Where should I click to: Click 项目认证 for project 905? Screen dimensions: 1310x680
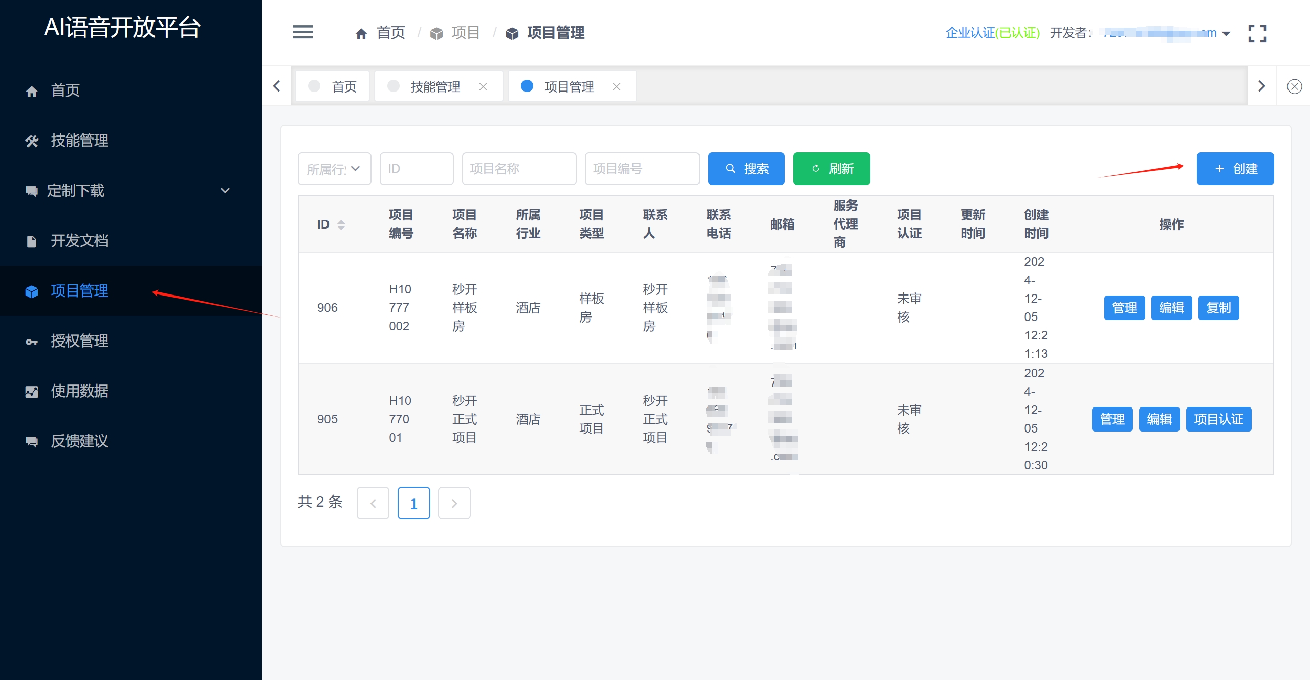[1218, 419]
